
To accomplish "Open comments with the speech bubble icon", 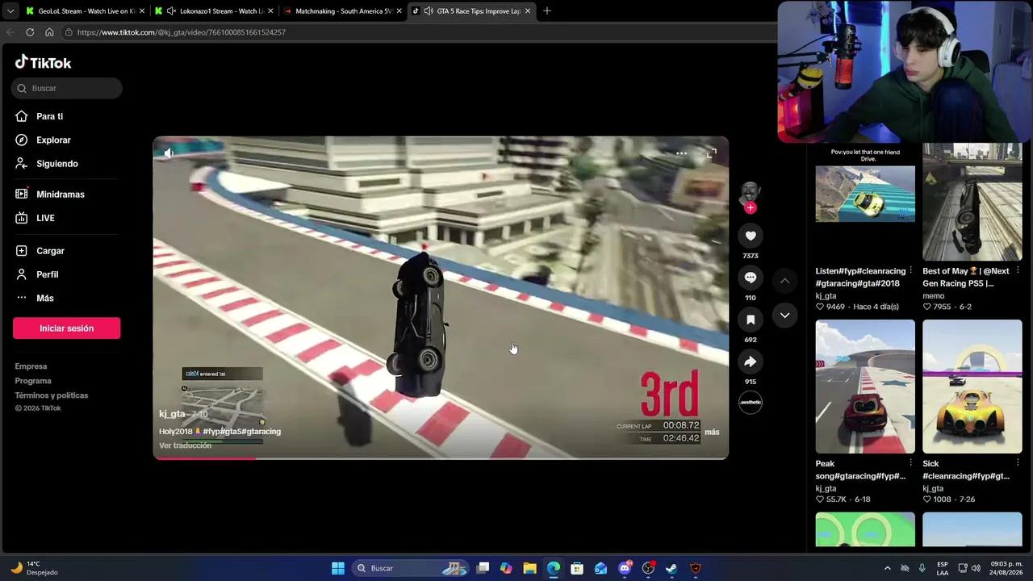I will [x=751, y=278].
